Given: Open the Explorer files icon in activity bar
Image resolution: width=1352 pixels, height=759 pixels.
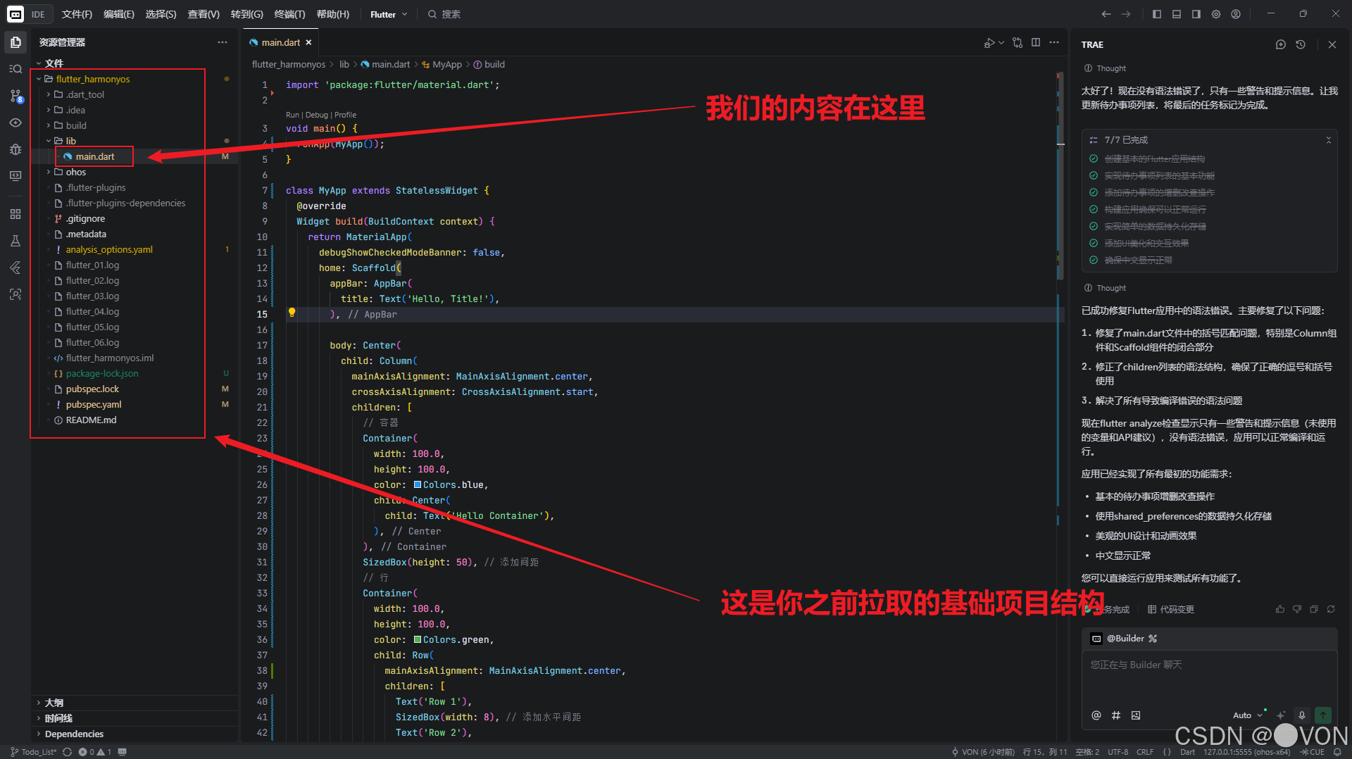Looking at the screenshot, I should point(15,42).
